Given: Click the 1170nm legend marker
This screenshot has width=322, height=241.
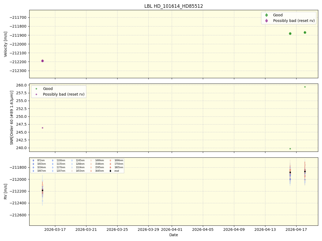Looking at the screenshot, I should pyautogui.click(x=53, y=167).
